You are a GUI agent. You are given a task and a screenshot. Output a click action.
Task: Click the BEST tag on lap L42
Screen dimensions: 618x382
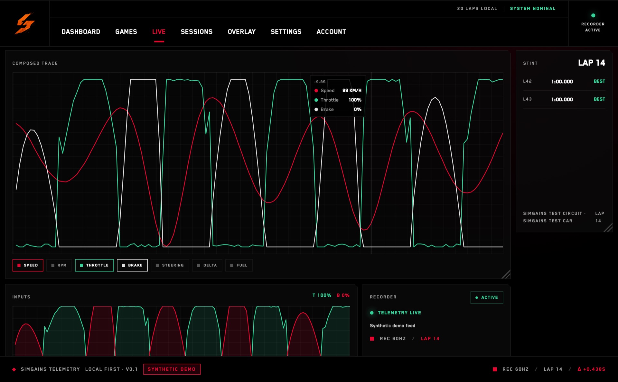[x=599, y=81]
